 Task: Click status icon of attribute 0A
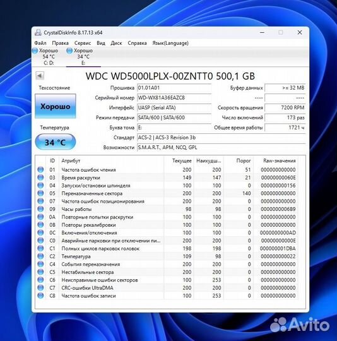point(40,217)
